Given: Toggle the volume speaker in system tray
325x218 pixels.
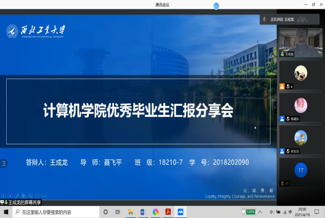Looking at the screenshot, I should click(272, 212).
